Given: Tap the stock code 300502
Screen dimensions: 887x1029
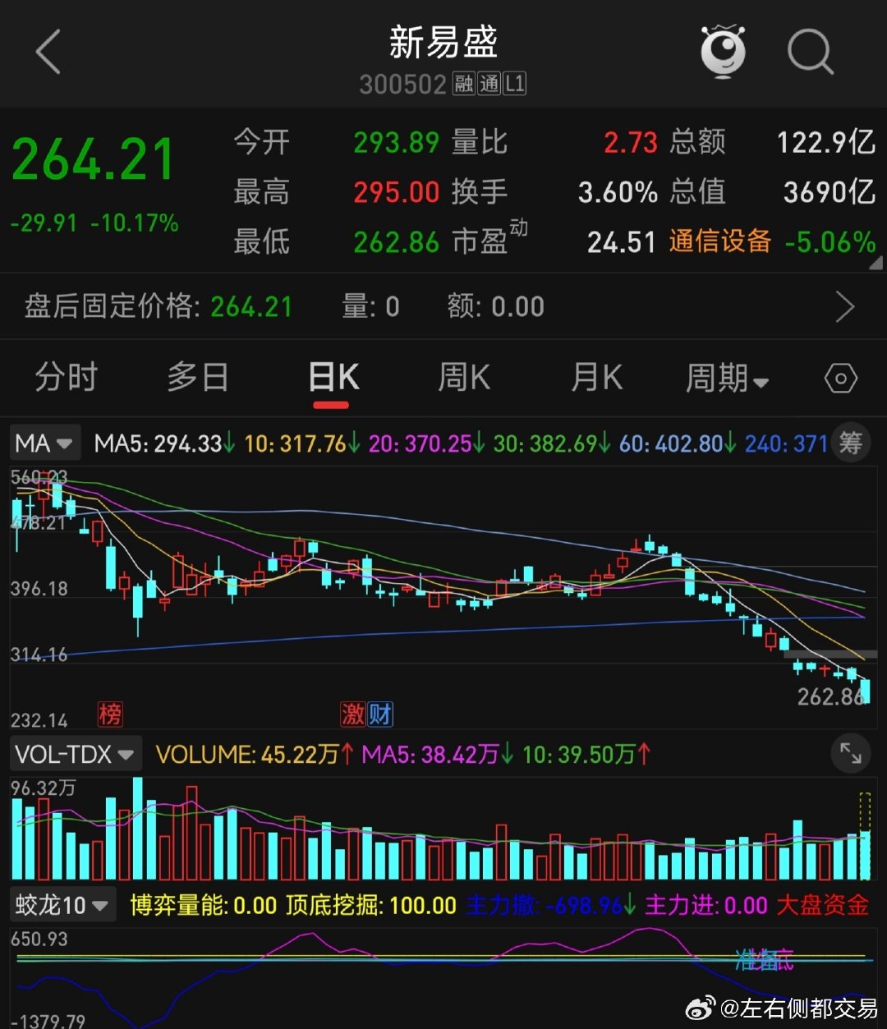Looking at the screenshot, I should tap(403, 85).
